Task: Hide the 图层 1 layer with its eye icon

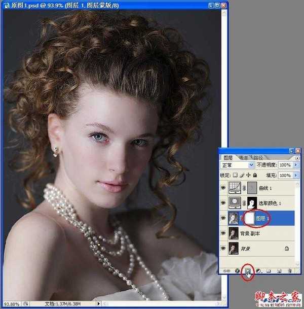Action: [223, 218]
